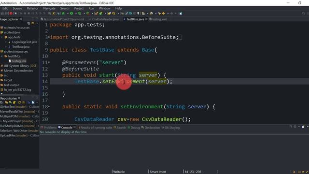
Task: Click the Open Type toolbar icon
Action: [x=110, y=14]
